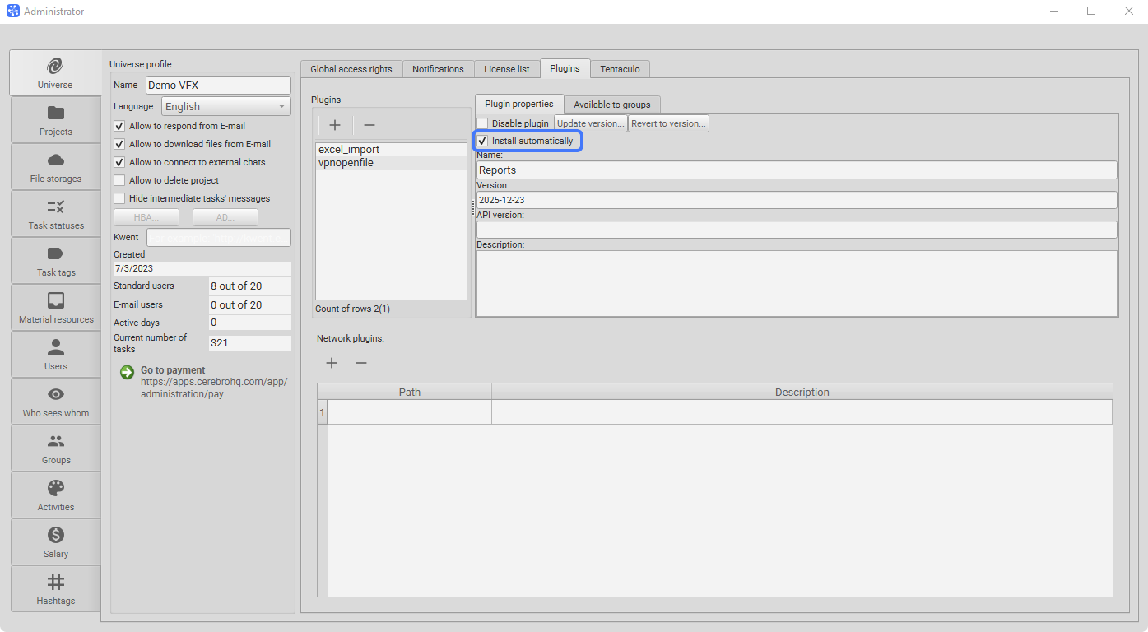1148x632 pixels.
Task: Click the universe Name input field
Action: [218, 86]
